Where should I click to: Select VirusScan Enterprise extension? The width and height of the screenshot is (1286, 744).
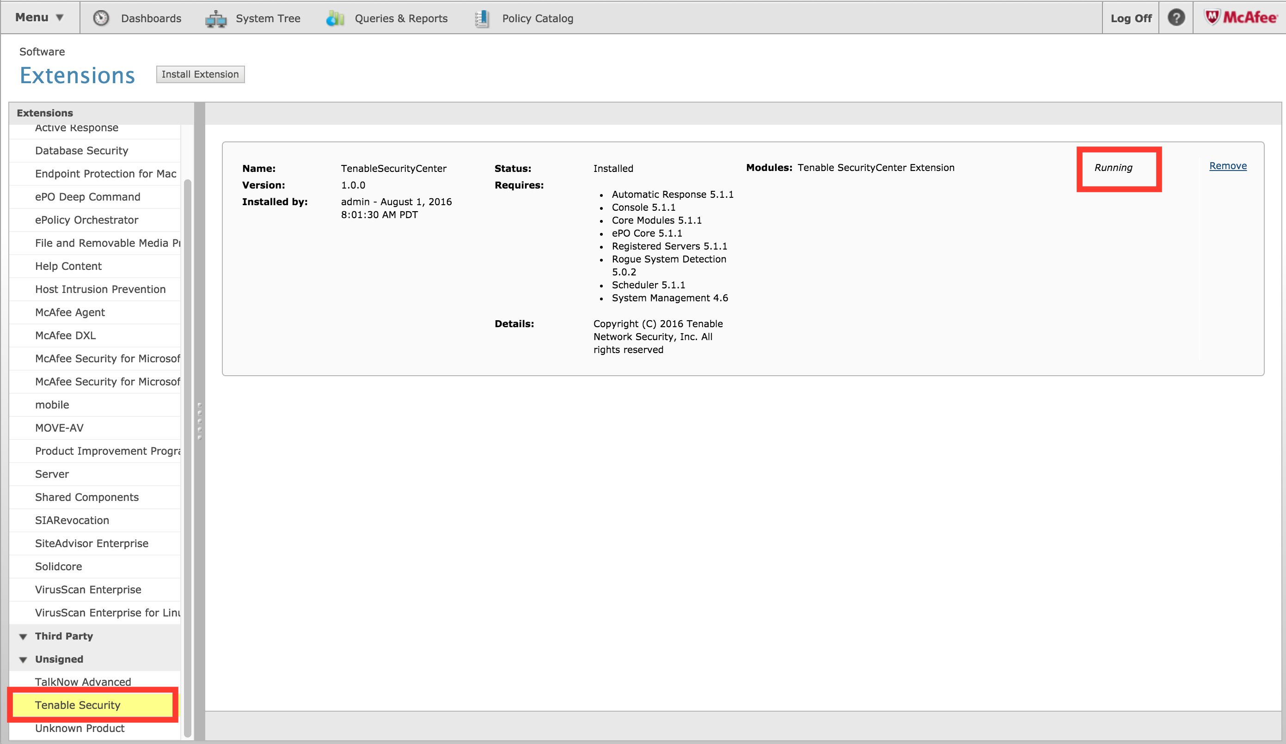click(95, 589)
